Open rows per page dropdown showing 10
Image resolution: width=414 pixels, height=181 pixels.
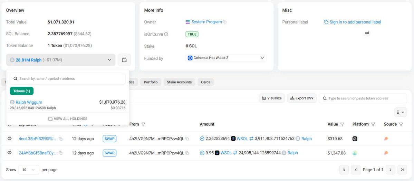29,170
